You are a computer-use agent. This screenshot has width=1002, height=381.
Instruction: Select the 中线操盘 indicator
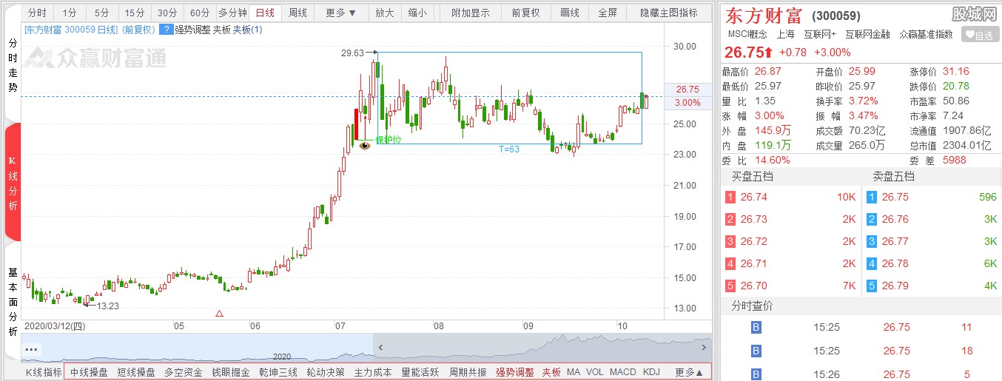click(89, 372)
